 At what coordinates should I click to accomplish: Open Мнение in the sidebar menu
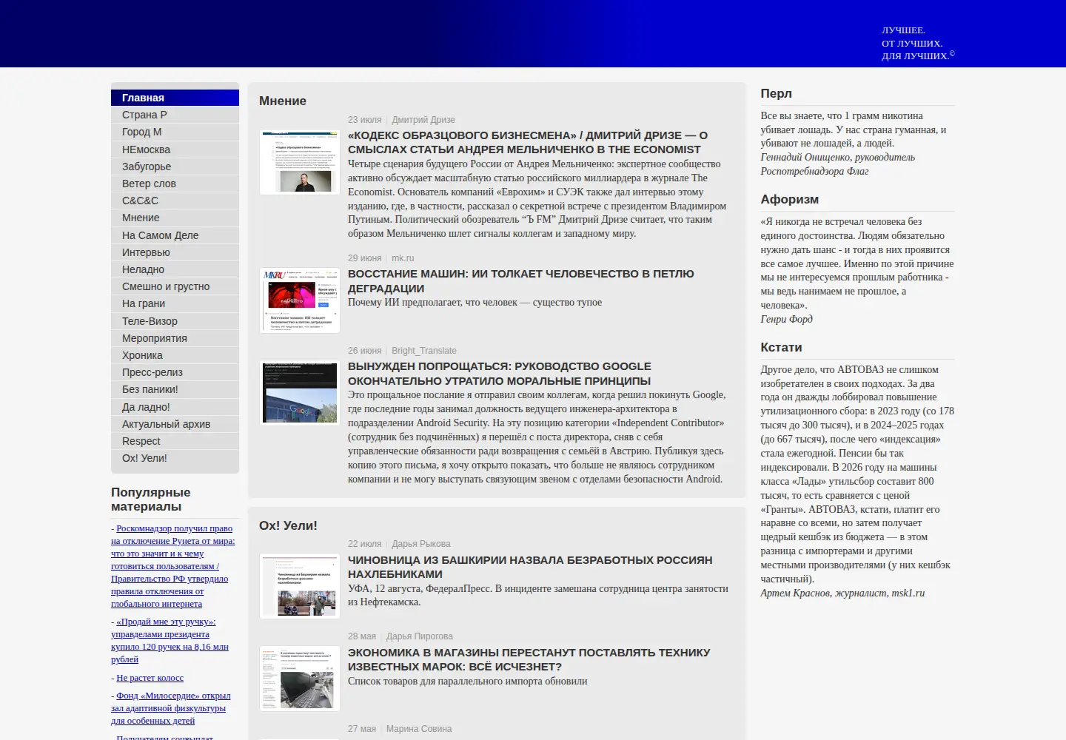[x=175, y=218]
